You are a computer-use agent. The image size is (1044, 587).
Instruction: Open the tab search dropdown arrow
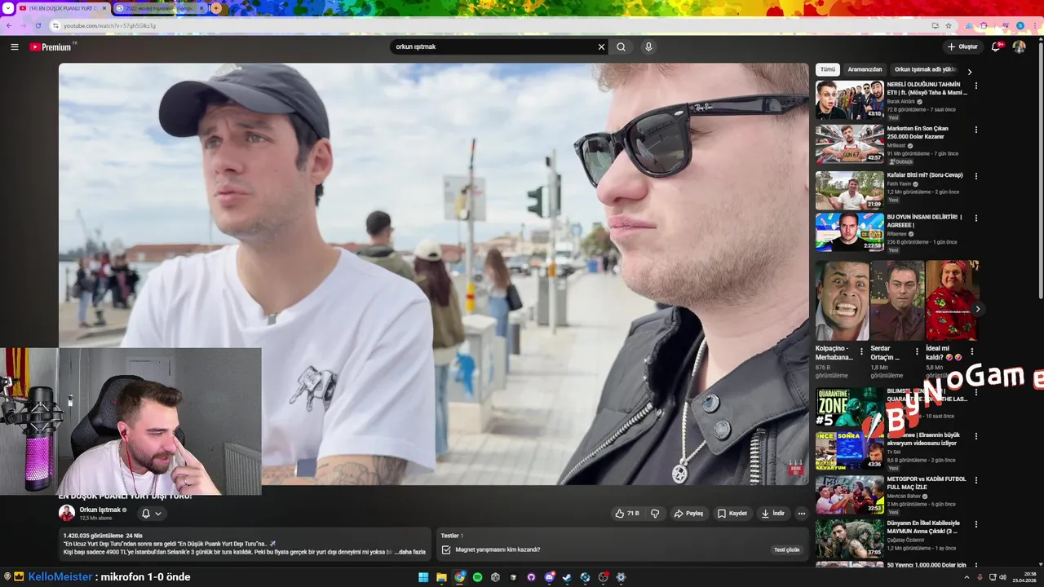click(x=8, y=8)
